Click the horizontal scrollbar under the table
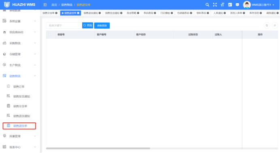280x153 pixels. click(98, 148)
